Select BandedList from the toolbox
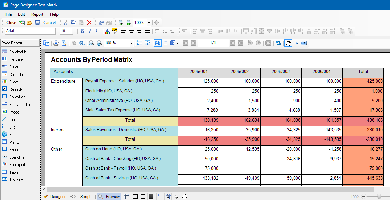Viewport: 390px width, 200px height. tap(18, 52)
